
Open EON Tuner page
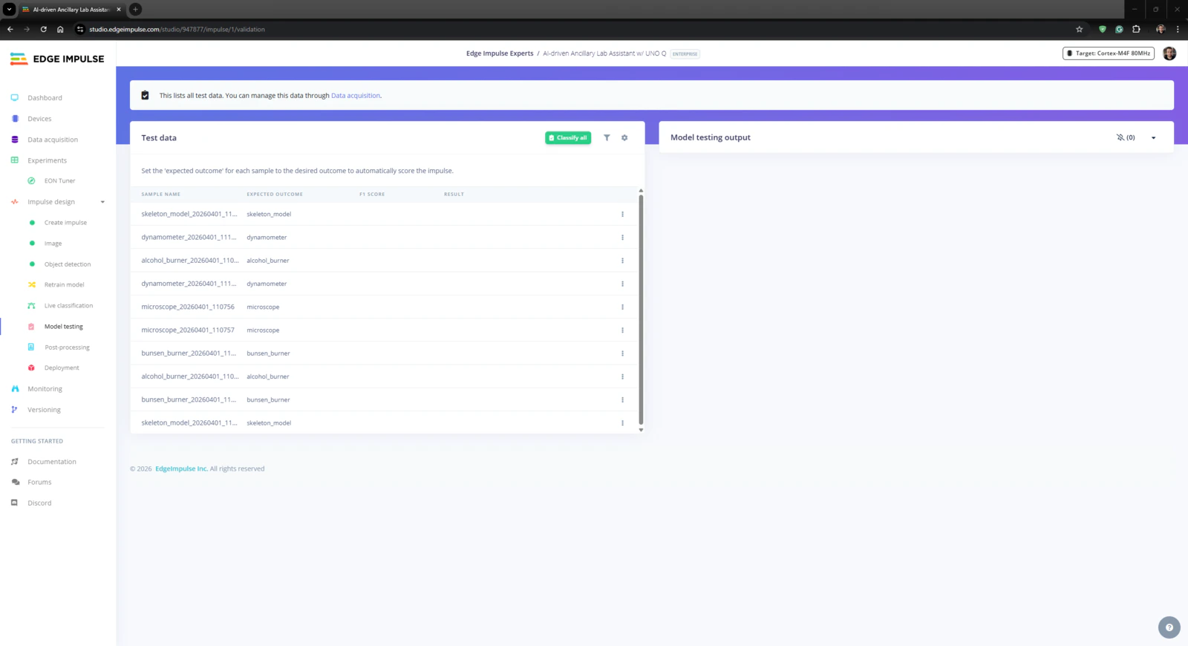tap(59, 181)
